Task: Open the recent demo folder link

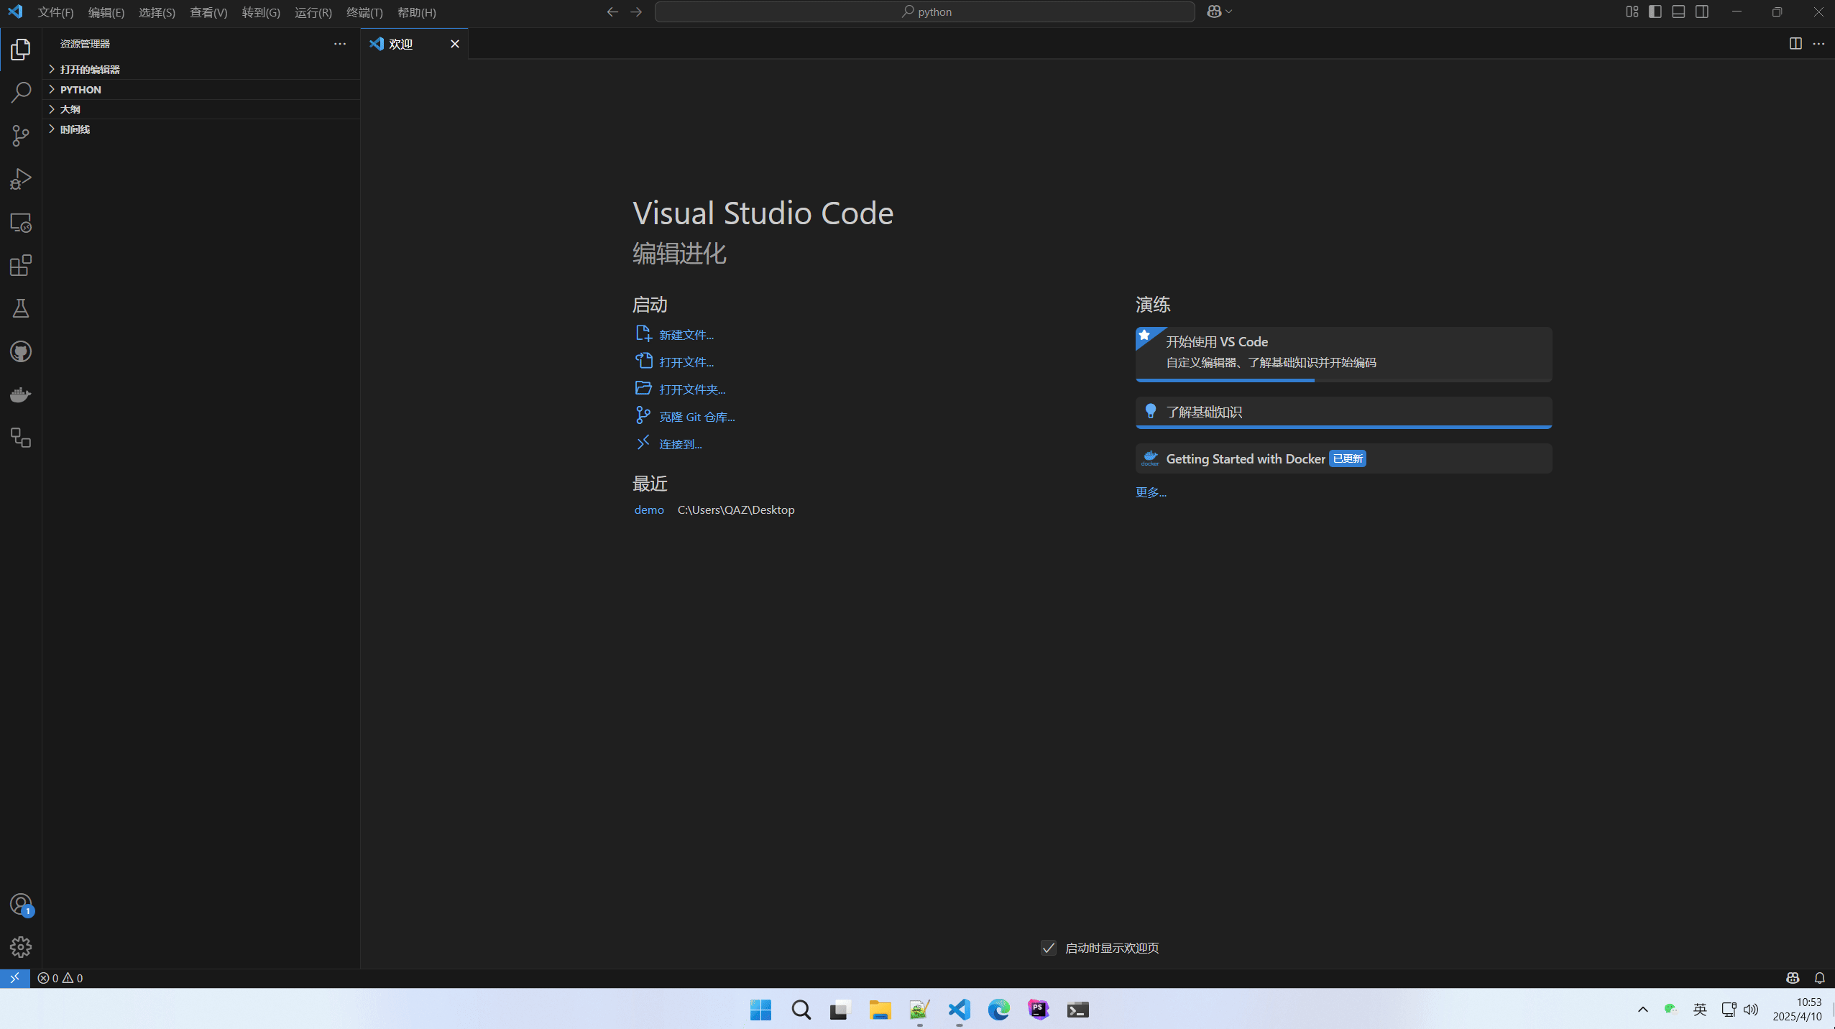Action: 648,509
